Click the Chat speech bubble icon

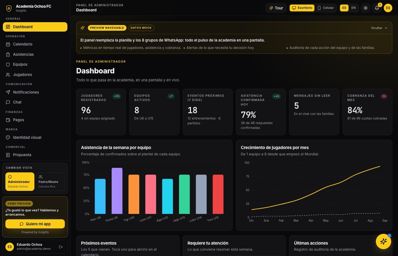coord(8,102)
